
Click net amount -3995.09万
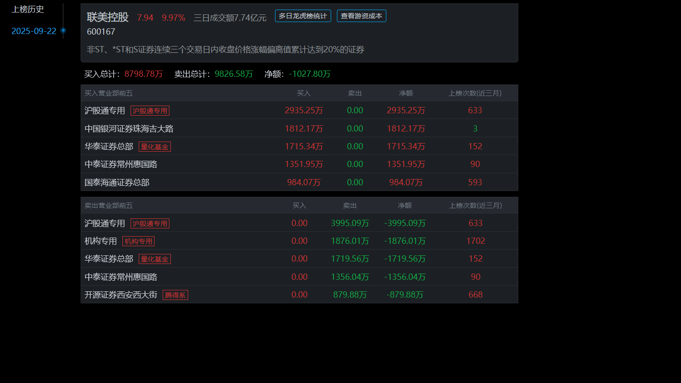[405, 223]
